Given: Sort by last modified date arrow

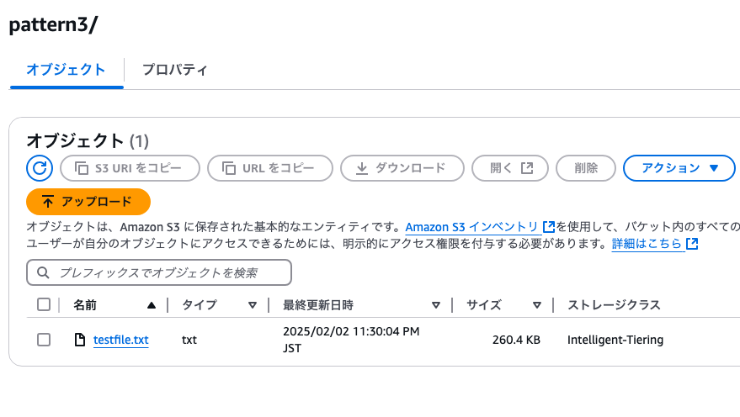Looking at the screenshot, I should pos(436,305).
